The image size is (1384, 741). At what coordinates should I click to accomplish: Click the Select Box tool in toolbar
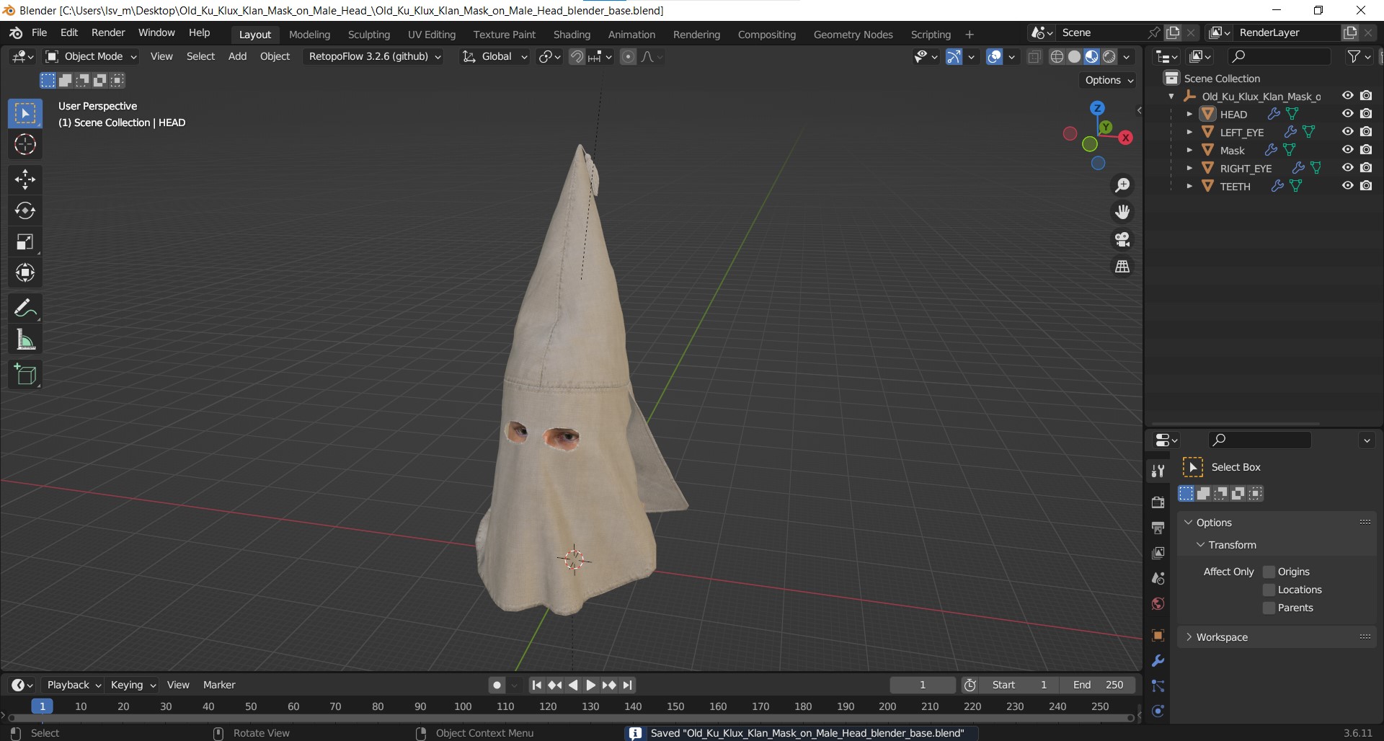25,114
